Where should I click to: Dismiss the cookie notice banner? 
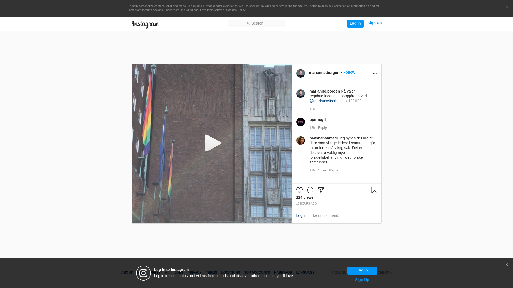[x=507, y=7]
